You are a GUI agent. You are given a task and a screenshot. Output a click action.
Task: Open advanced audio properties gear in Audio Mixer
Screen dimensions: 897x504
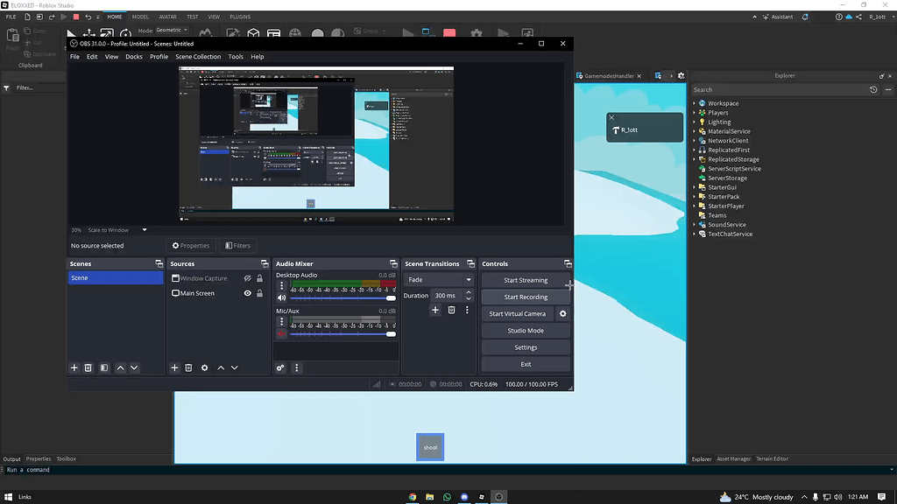point(280,367)
